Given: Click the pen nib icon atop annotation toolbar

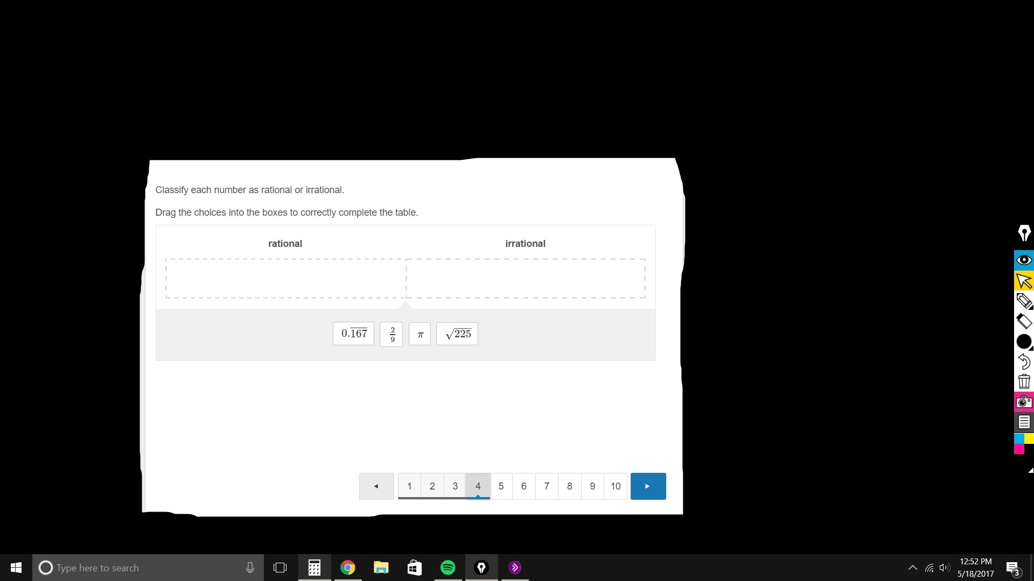Looking at the screenshot, I should (x=1024, y=233).
